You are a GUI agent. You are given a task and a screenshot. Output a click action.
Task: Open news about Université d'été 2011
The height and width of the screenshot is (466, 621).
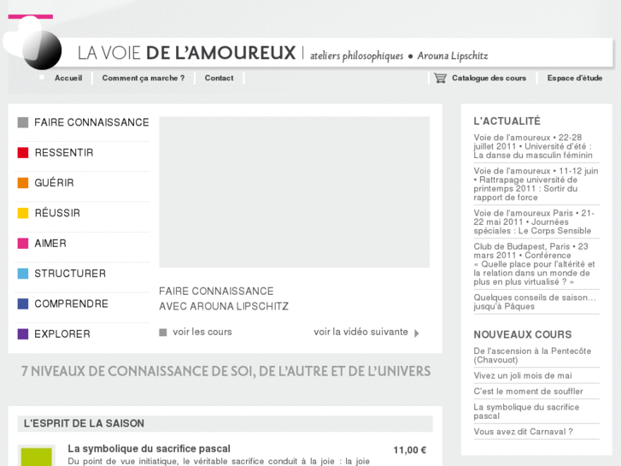(533, 146)
